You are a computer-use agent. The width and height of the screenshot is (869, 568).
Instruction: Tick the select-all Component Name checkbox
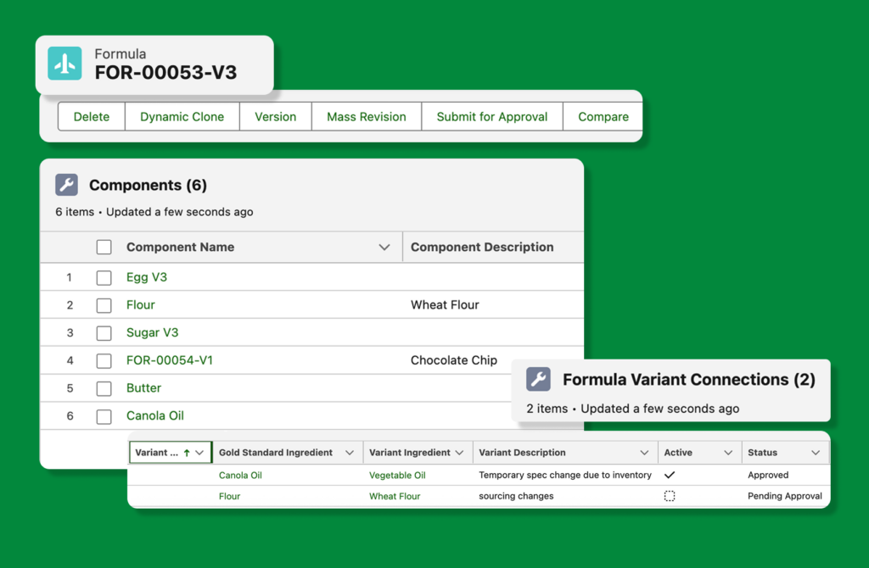pos(104,247)
